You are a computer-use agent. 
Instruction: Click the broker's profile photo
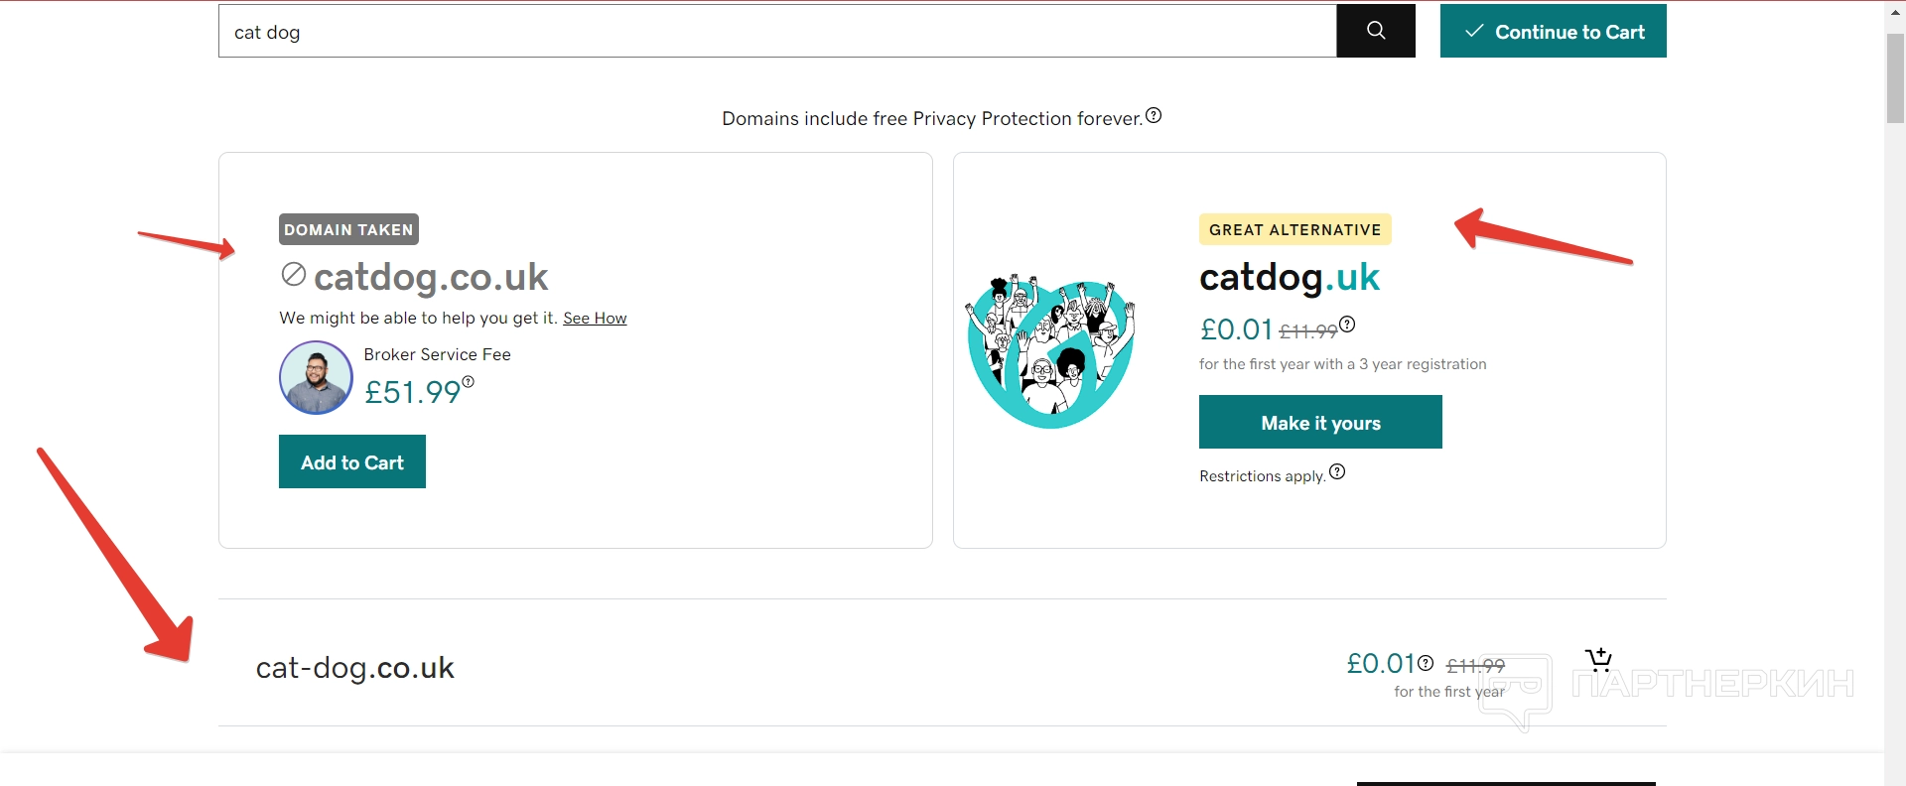(x=316, y=378)
